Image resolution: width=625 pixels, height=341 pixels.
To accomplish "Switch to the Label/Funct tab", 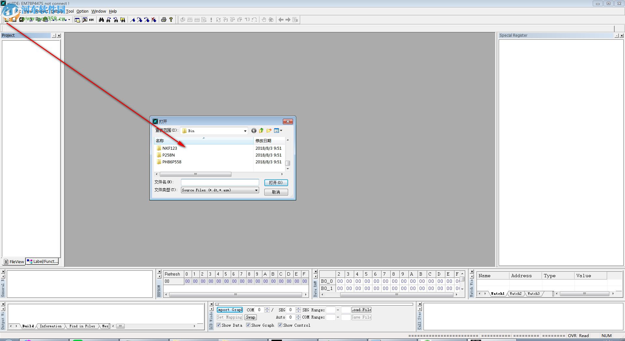I will 43,261.
